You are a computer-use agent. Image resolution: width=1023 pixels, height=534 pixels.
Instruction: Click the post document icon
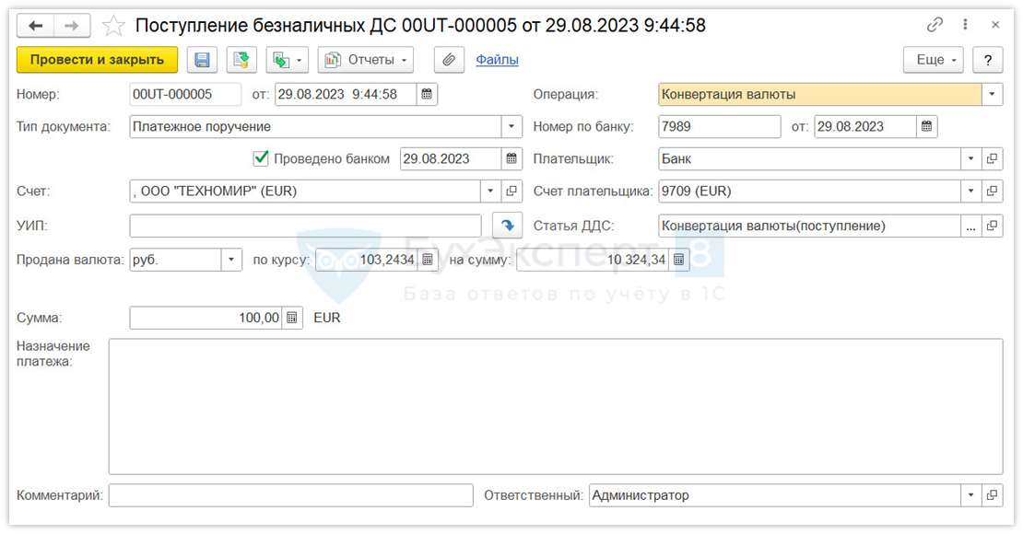[241, 60]
